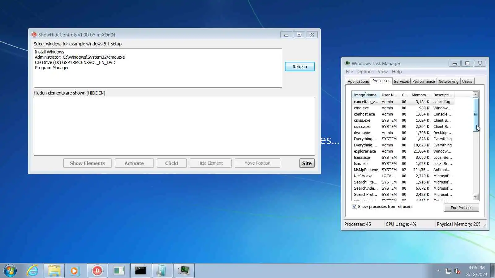The height and width of the screenshot is (278, 495).
Task: Click the Activate button
Action: (134, 163)
